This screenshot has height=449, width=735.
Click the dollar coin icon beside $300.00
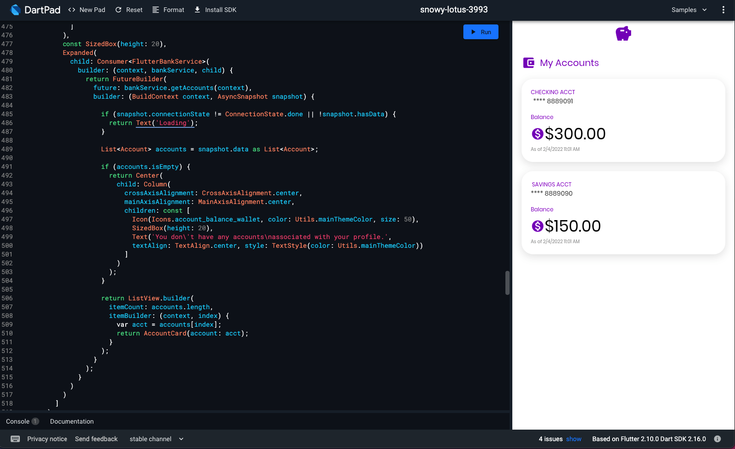537,134
